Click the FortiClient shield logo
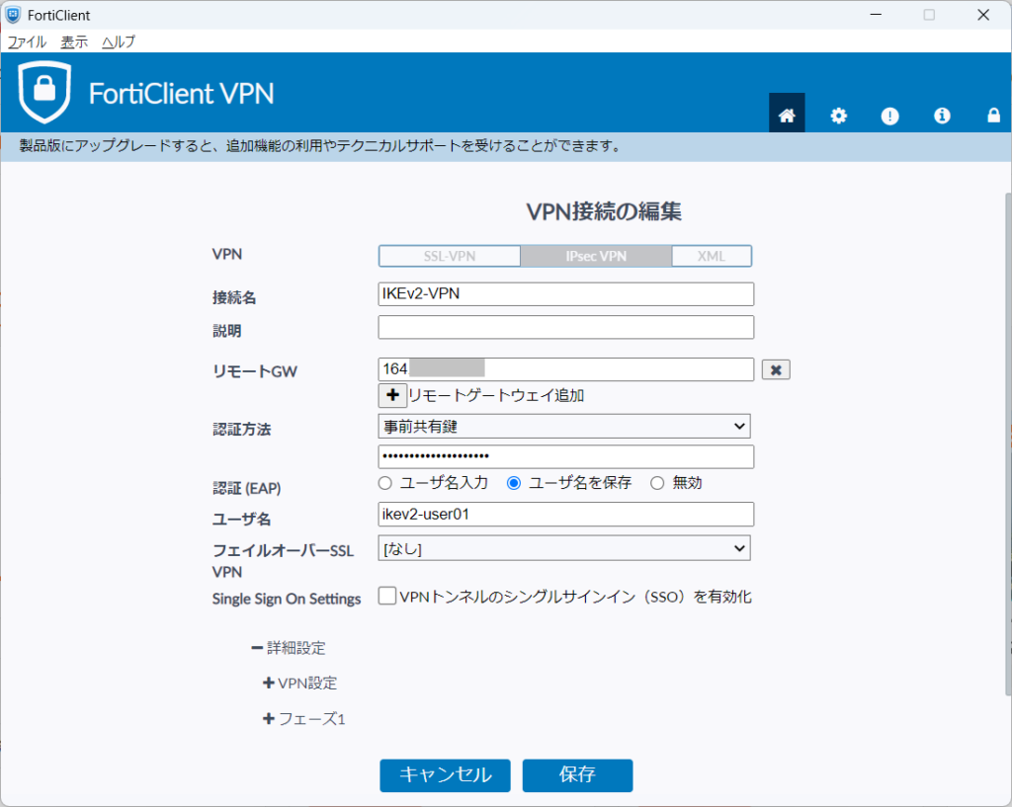Viewport: 1012px width, 807px height. click(x=43, y=92)
